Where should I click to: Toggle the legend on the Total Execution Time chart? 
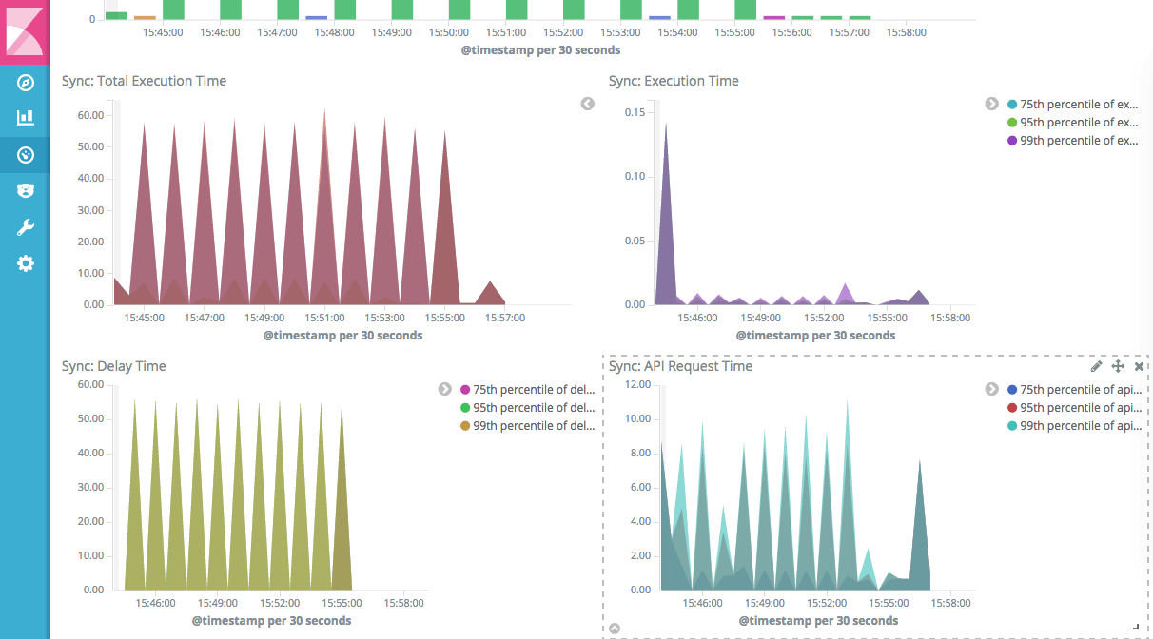point(588,104)
